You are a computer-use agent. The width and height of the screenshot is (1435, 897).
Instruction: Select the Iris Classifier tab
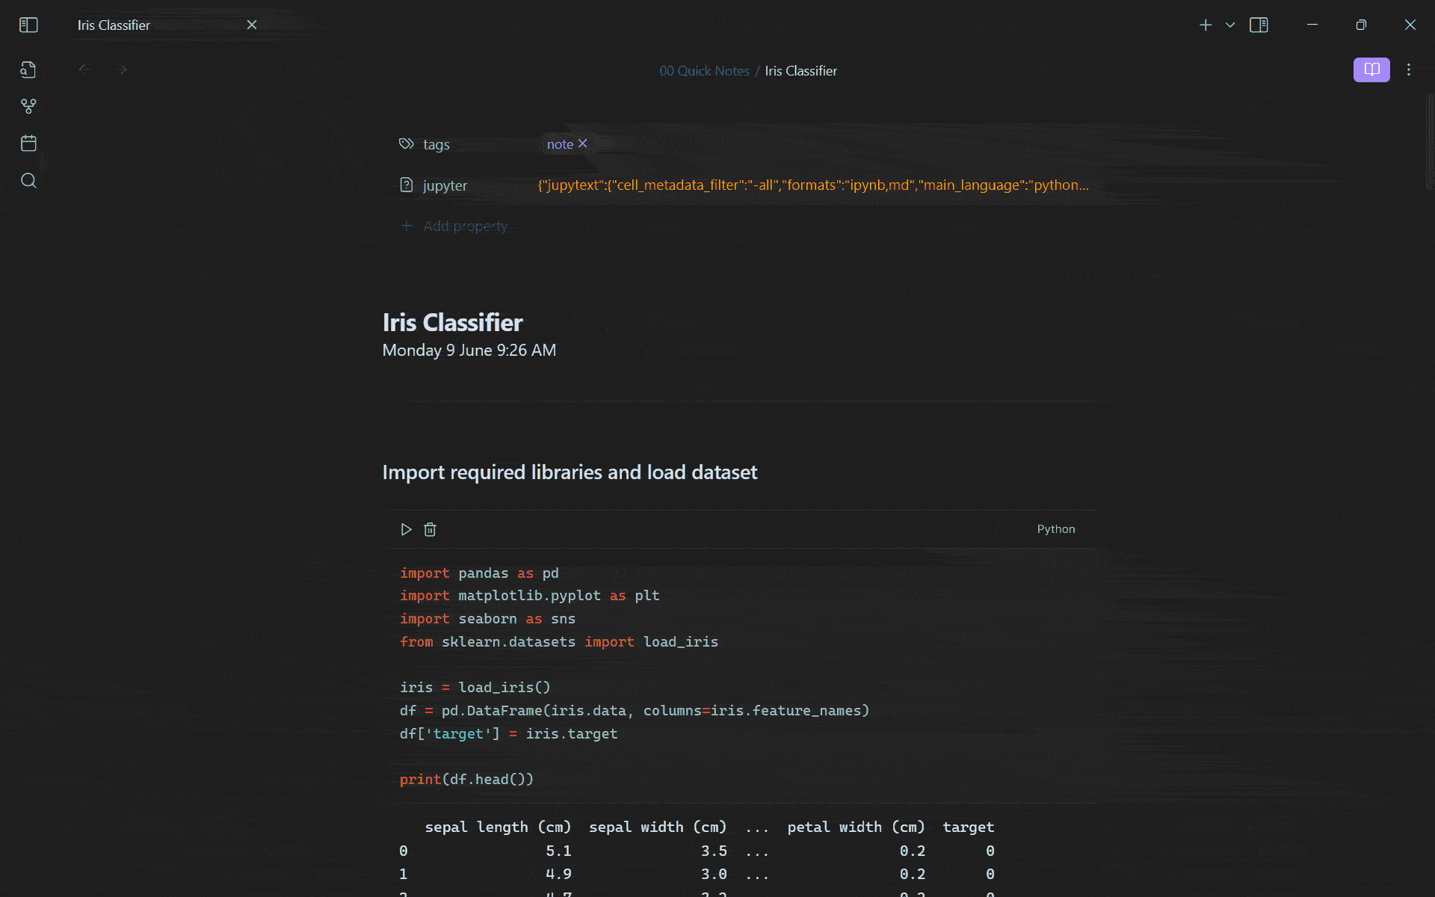coord(114,25)
